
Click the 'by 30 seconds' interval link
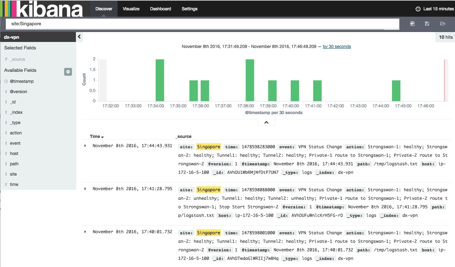337,47
